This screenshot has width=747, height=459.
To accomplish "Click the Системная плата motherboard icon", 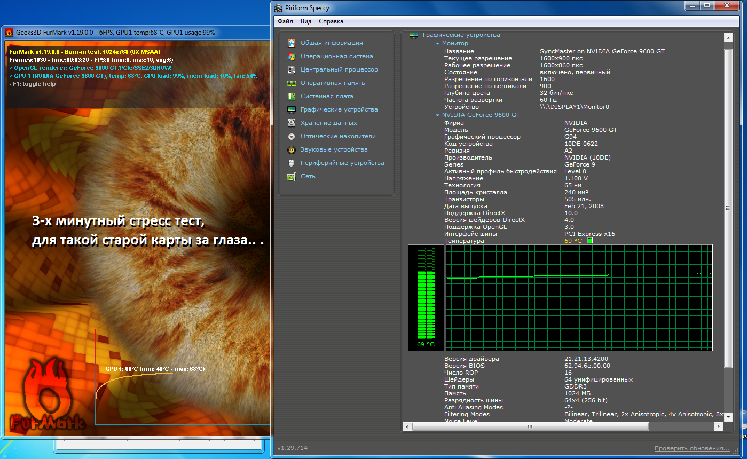I will pyautogui.click(x=292, y=96).
